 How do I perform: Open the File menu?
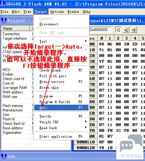[x=4, y=12]
